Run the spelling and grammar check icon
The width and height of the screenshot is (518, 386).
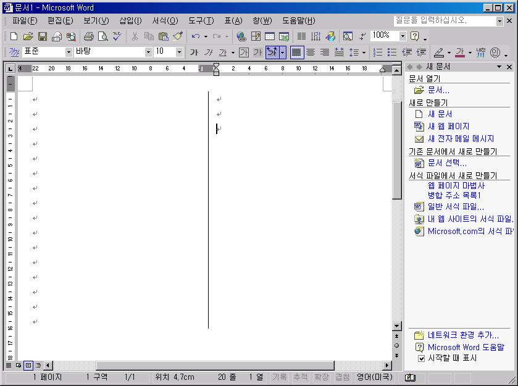point(117,36)
